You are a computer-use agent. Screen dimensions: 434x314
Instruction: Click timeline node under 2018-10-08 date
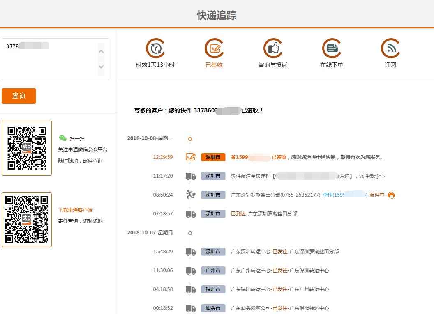point(189,138)
